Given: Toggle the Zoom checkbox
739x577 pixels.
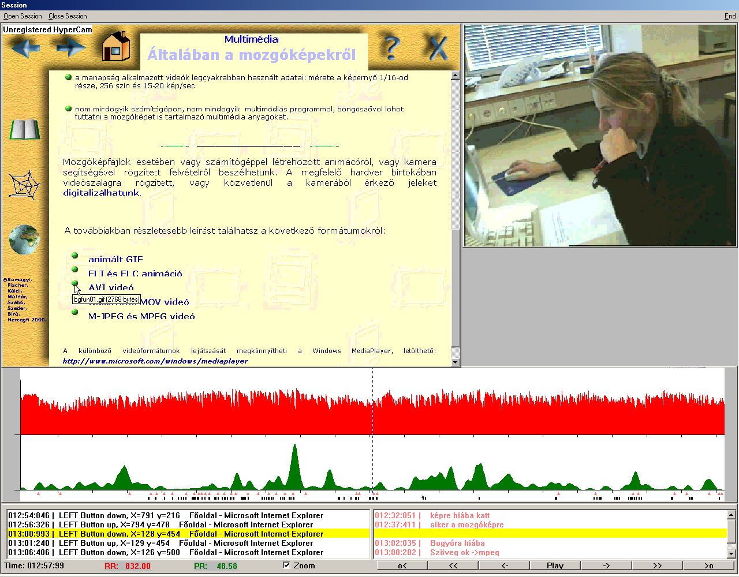Looking at the screenshot, I should pos(287,565).
